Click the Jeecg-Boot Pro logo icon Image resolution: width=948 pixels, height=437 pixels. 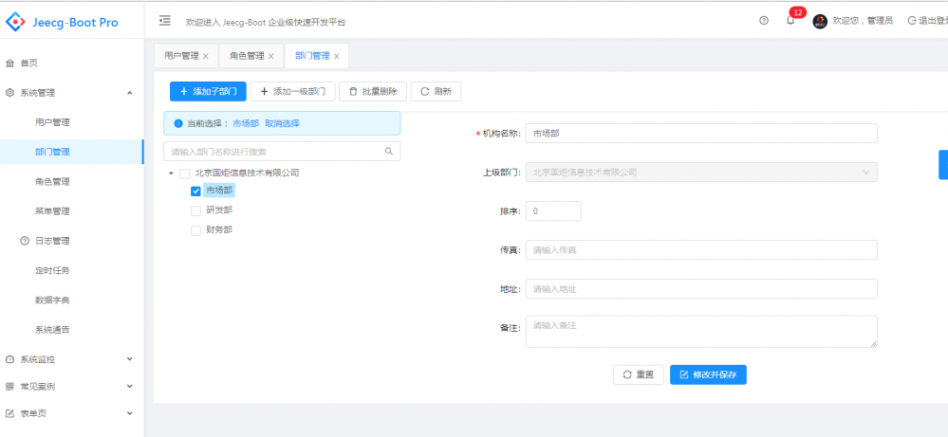click(x=14, y=23)
